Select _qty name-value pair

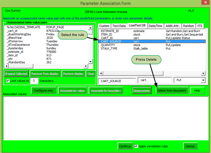[47, 59]
